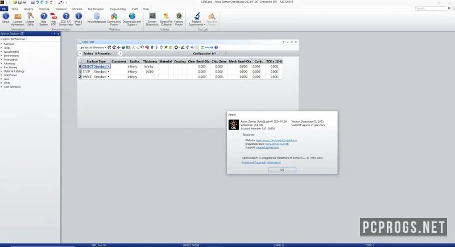Launch Zemax File Collector
Viewport: 455px width, 247px height.
click(x=166, y=19)
